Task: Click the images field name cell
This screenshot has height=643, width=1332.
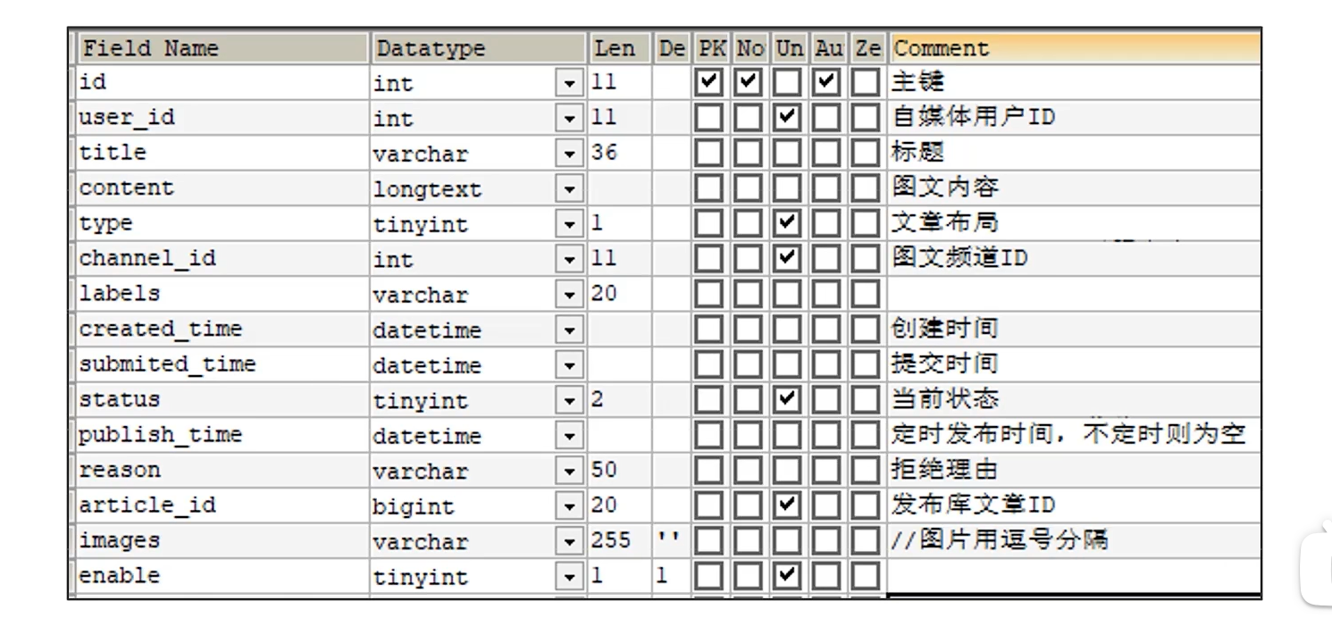Action: click(x=222, y=540)
